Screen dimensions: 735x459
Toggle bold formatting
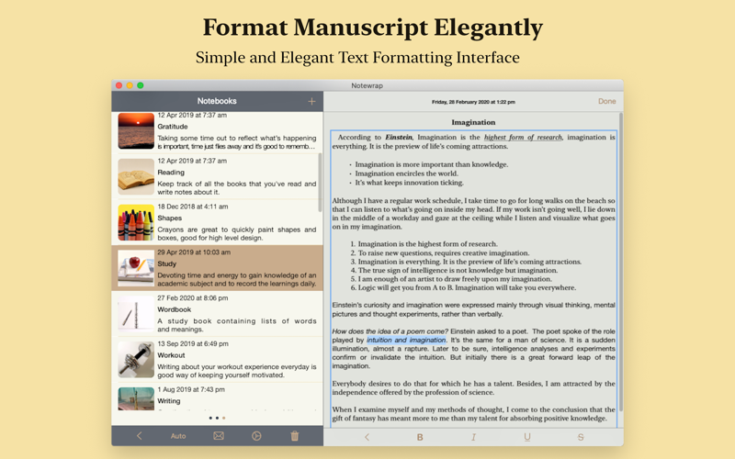pos(421,437)
